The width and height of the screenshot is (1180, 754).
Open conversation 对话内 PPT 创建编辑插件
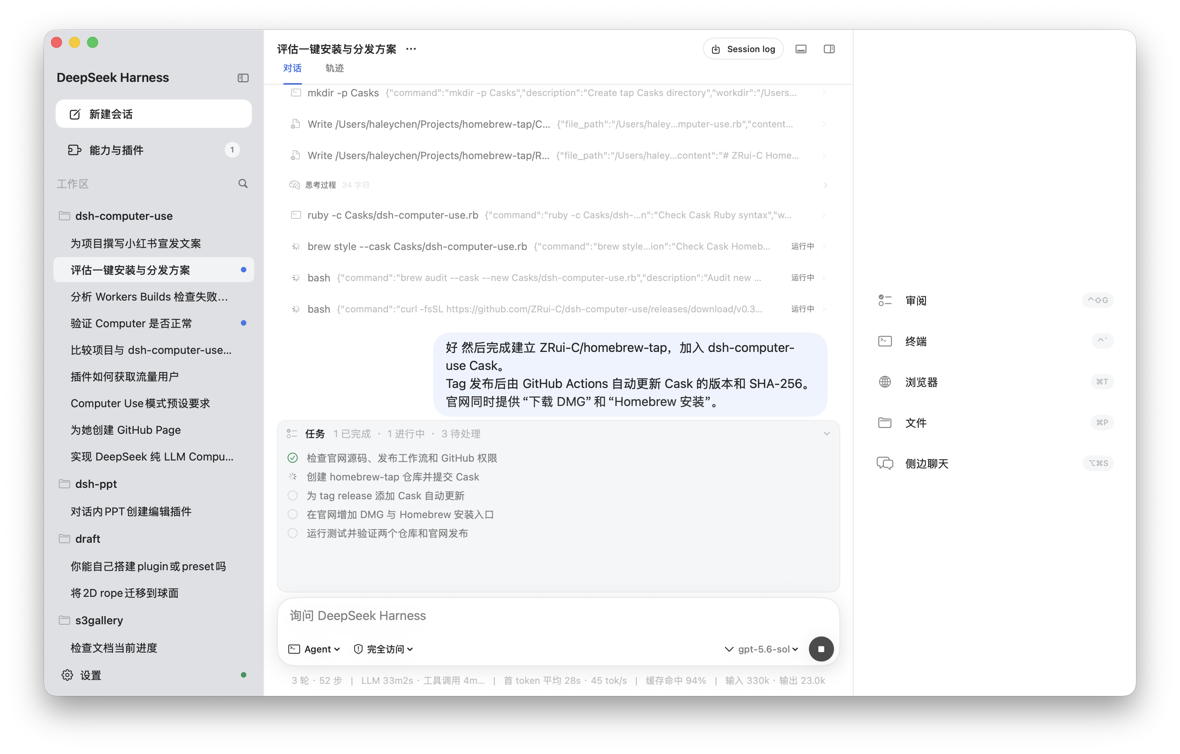tap(153, 511)
